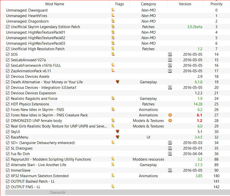Select the Unmanaged: HearthFires entry
The width and height of the screenshot is (230, 196).
tap(27, 16)
